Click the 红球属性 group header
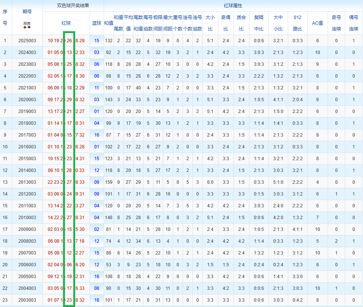Screen dimensions: 363x307 [233, 6]
